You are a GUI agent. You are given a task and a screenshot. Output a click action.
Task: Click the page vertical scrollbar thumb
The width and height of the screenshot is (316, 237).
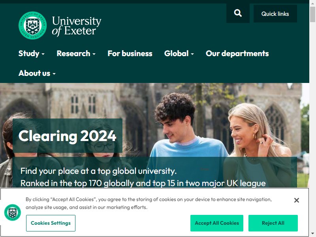click(312, 14)
